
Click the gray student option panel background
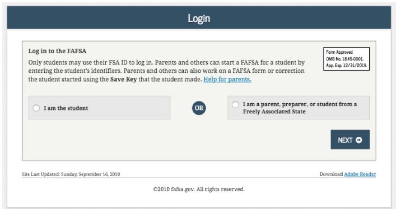point(99,108)
